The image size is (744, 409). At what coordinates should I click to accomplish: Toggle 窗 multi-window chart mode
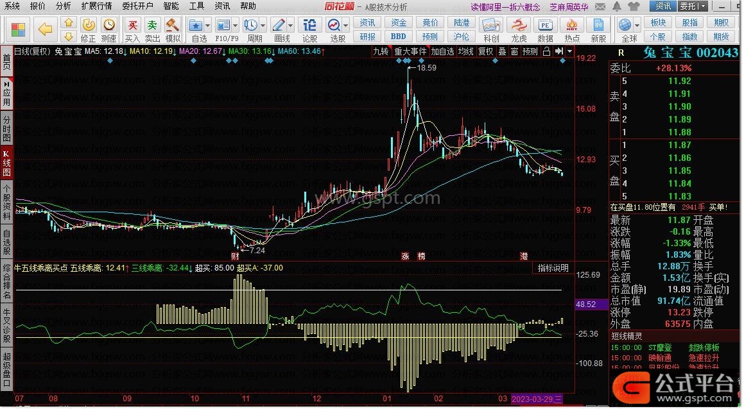(x=514, y=51)
